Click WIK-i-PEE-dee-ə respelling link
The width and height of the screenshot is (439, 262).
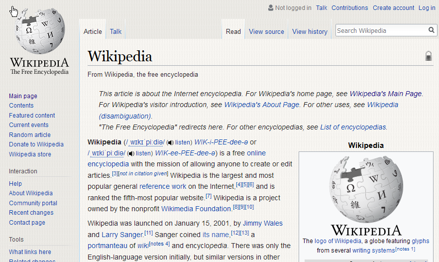(221, 142)
